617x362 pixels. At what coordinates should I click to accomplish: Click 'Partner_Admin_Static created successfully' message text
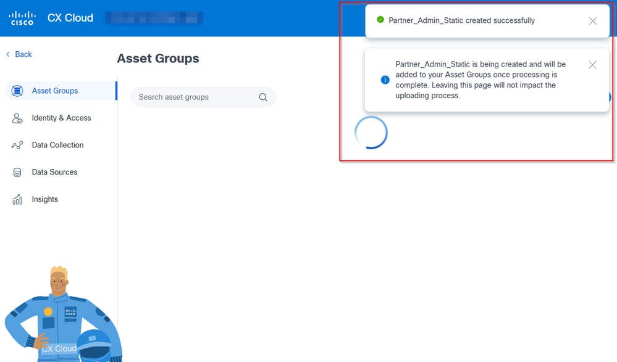click(461, 20)
